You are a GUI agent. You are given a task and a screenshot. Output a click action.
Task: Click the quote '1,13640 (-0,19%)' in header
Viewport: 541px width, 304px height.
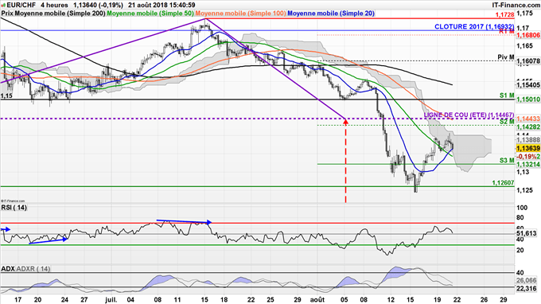coord(98,6)
